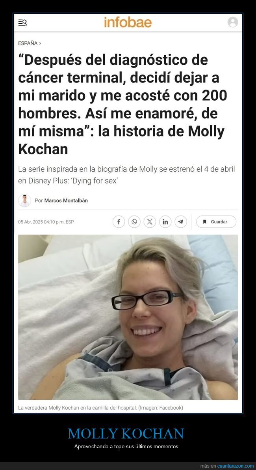This screenshot has height=470, width=256.
Task: Click the photo caption about Facebook image
Action: click(x=100, y=408)
